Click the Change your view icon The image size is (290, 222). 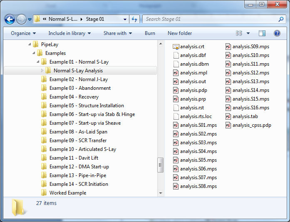[x=239, y=33]
